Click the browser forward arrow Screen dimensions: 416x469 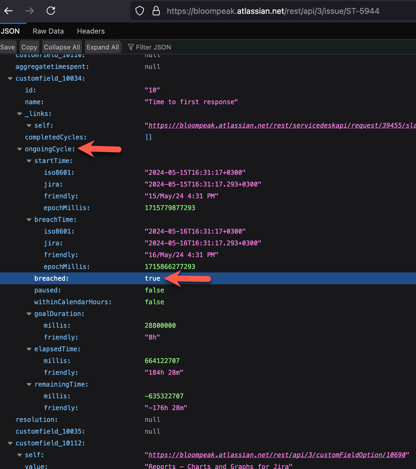tap(30, 11)
